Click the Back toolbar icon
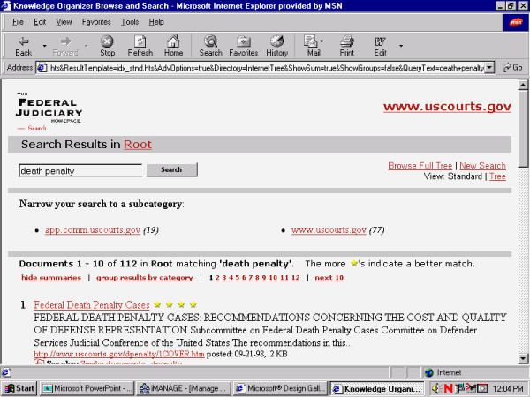The height and width of the screenshot is (397, 530). click(23, 44)
